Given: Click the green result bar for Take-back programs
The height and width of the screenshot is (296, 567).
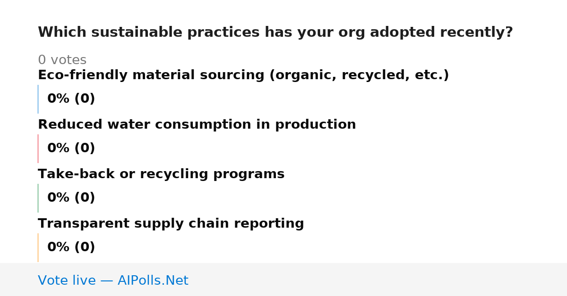Looking at the screenshot, I should pyautogui.click(x=38, y=198).
